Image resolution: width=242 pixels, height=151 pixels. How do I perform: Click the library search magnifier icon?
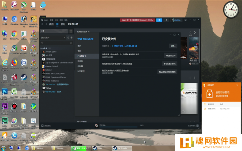(x=42, y=43)
